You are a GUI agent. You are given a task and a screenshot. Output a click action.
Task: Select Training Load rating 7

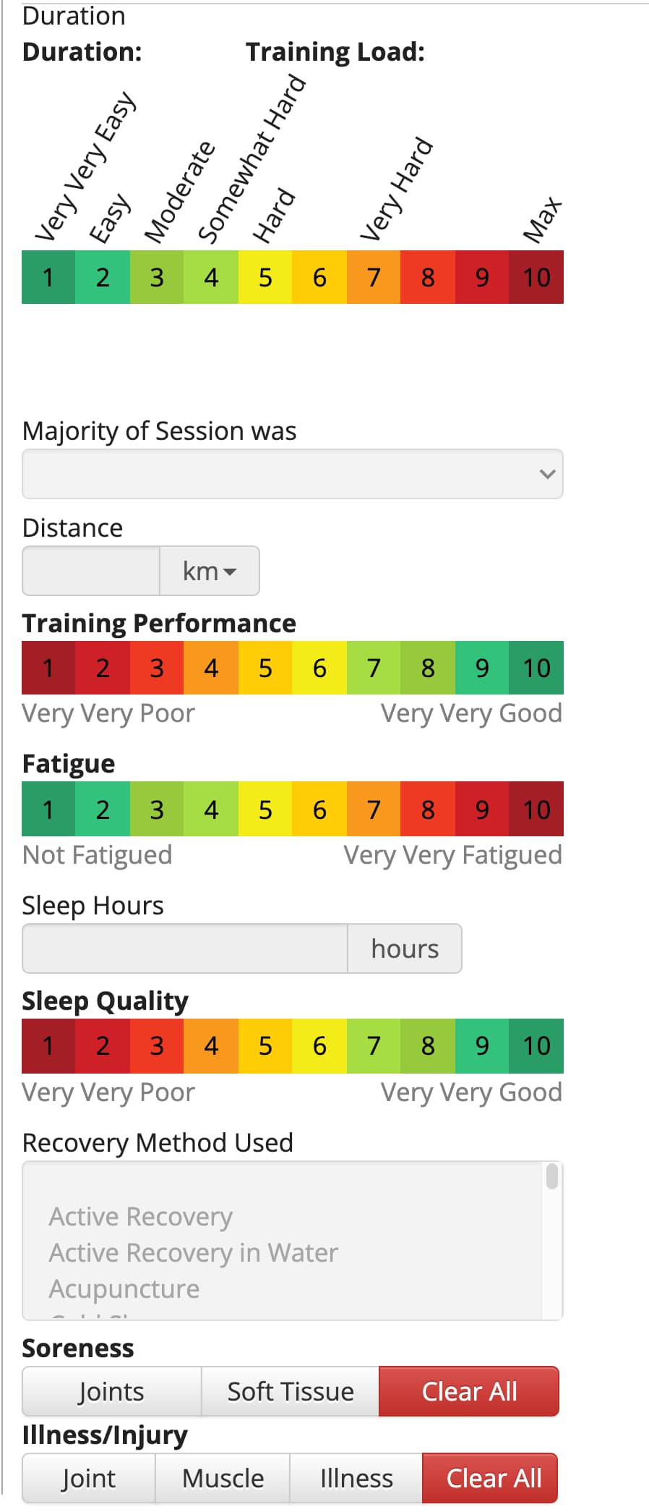pos(374,277)
